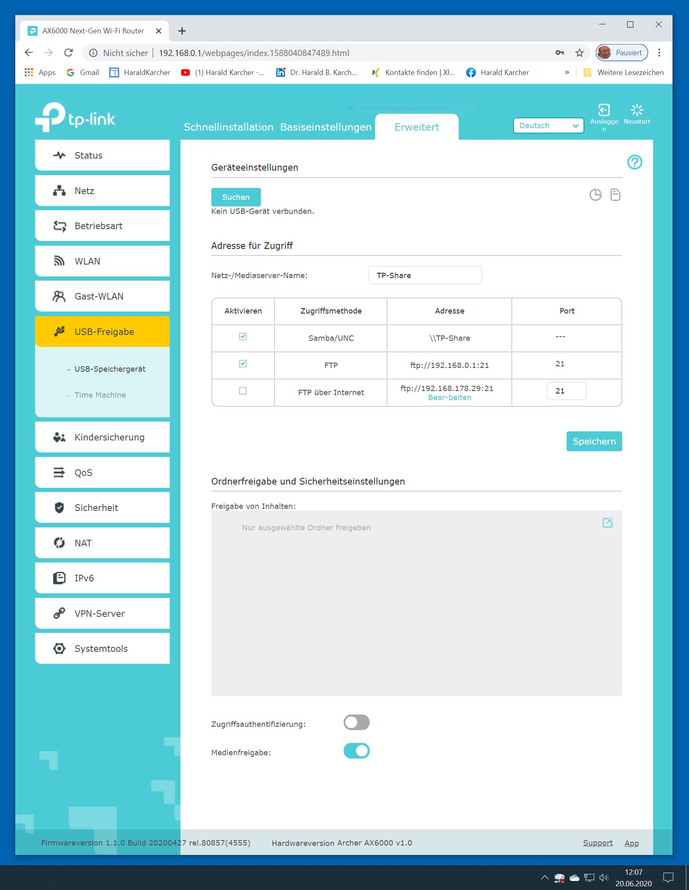Go back to the previous page
The width and height of the screenshot is (689, 890).
tap(29, 53)
